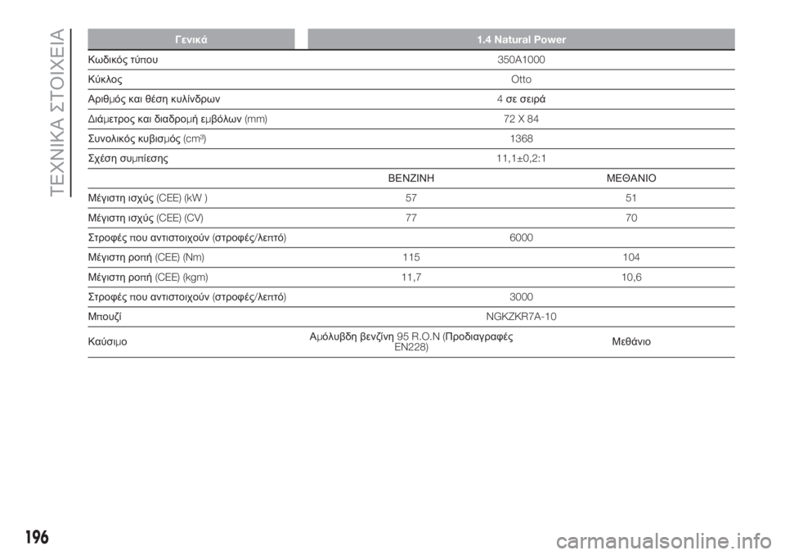
Task: Click petrol torque value '115'
Action: pyautogui.click(x=411, y=258)
